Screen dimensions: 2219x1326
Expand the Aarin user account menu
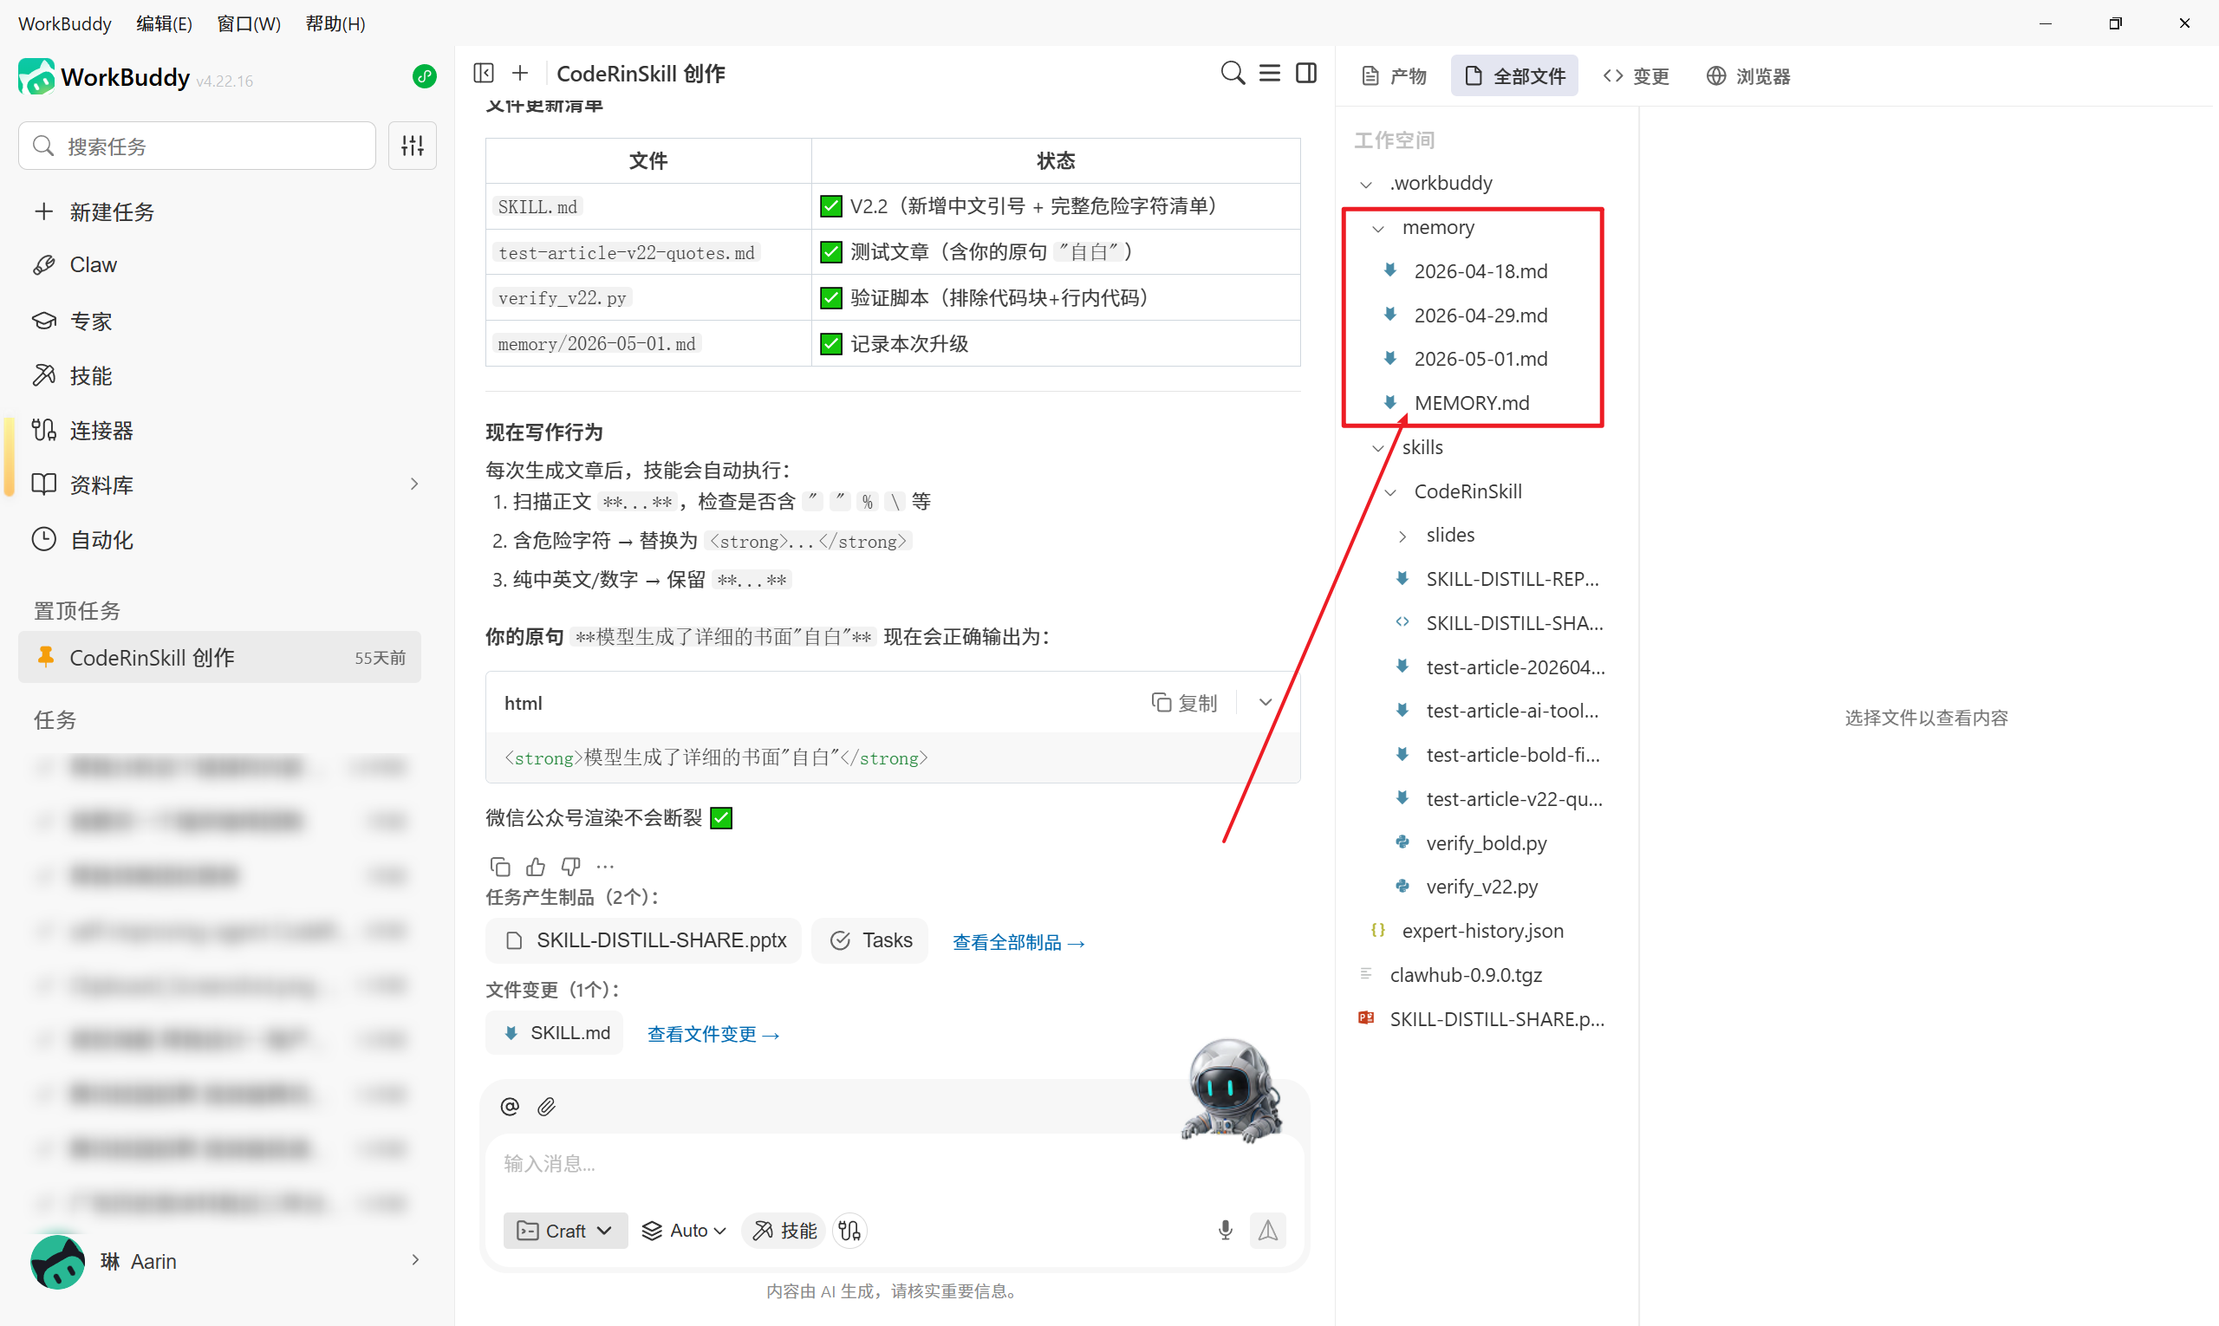click(x=414, y=1260)
